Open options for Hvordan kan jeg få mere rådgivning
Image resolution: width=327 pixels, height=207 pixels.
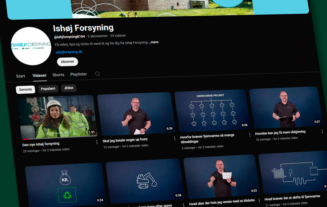[x=322, y=131]
